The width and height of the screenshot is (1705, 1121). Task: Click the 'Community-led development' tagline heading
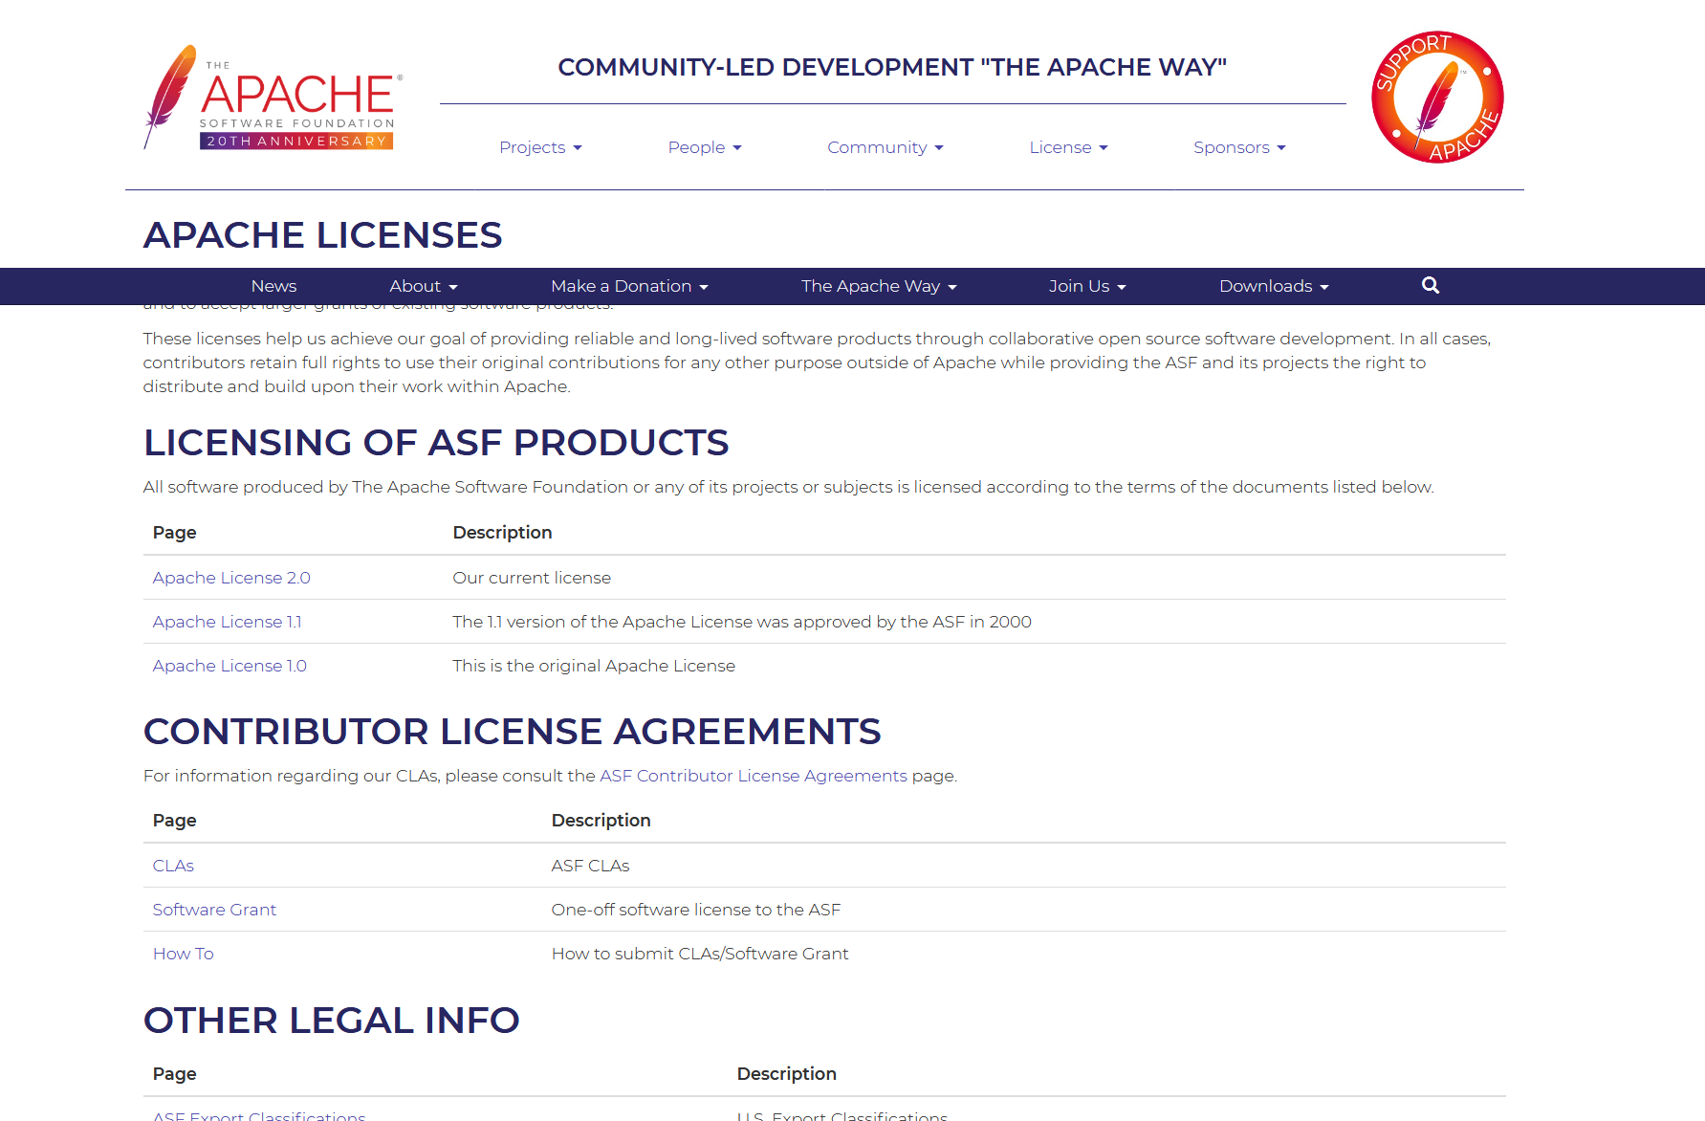click(892, 67)
